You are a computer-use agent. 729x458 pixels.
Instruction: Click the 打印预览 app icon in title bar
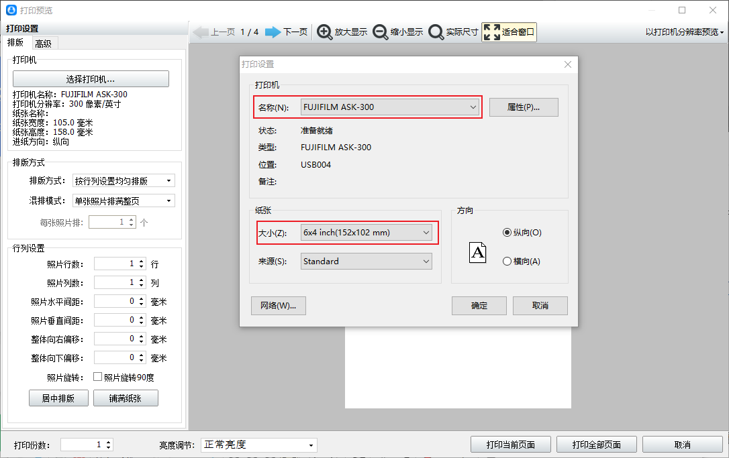(x=11, y=10)
